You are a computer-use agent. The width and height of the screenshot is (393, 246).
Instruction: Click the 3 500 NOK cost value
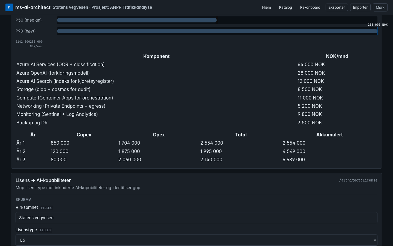click(310, 123)
